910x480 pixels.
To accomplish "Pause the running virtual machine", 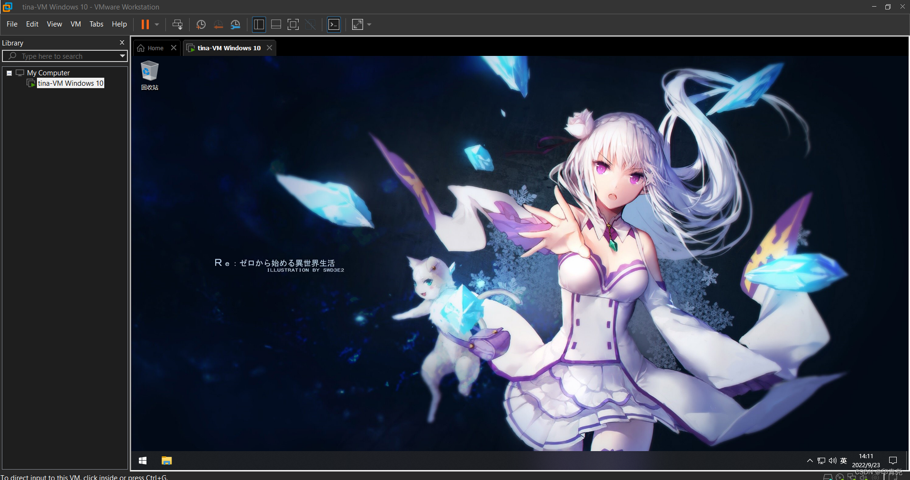I will point(145,25).
